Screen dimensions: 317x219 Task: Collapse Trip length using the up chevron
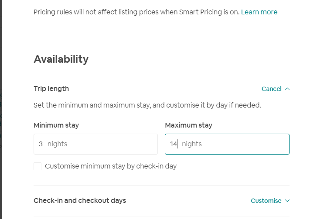(x=287, y=89)
